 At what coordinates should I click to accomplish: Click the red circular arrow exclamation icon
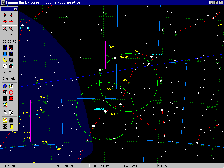click(11, 92)
